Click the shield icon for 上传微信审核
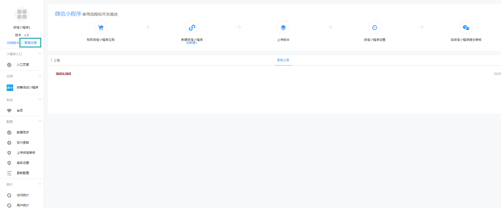The height and width of the screenshot is (208, 501). click(9, 153)
